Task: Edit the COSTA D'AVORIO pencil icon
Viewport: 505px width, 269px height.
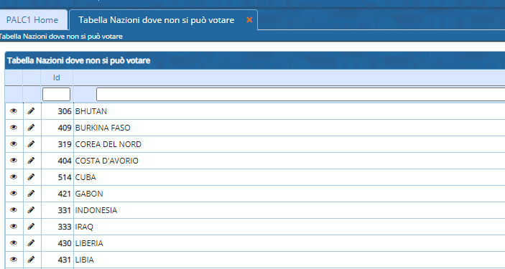Action: tap(31, 161)
